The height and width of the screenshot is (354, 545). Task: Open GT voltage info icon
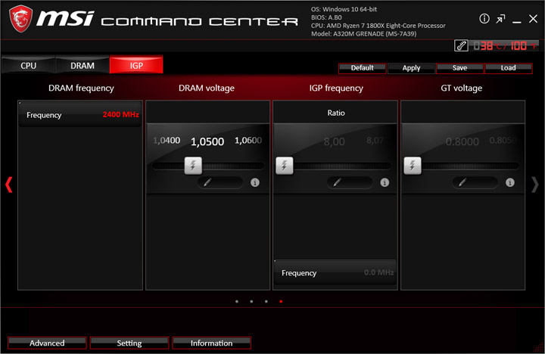pyautogui.click(x=510, y=182)
